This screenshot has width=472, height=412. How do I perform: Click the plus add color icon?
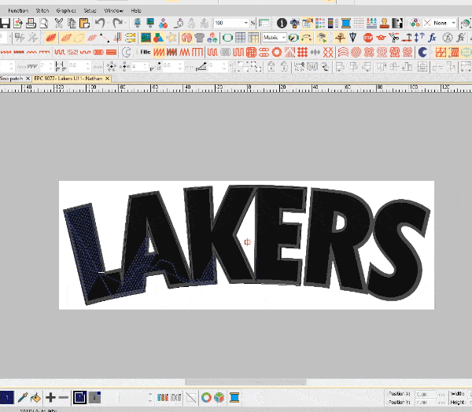pyautogui.click(x=50, y=398)
